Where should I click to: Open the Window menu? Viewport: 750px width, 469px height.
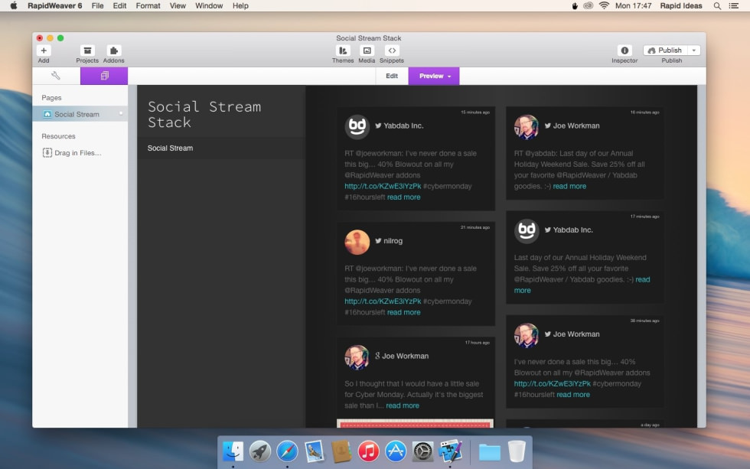[209, 5]
